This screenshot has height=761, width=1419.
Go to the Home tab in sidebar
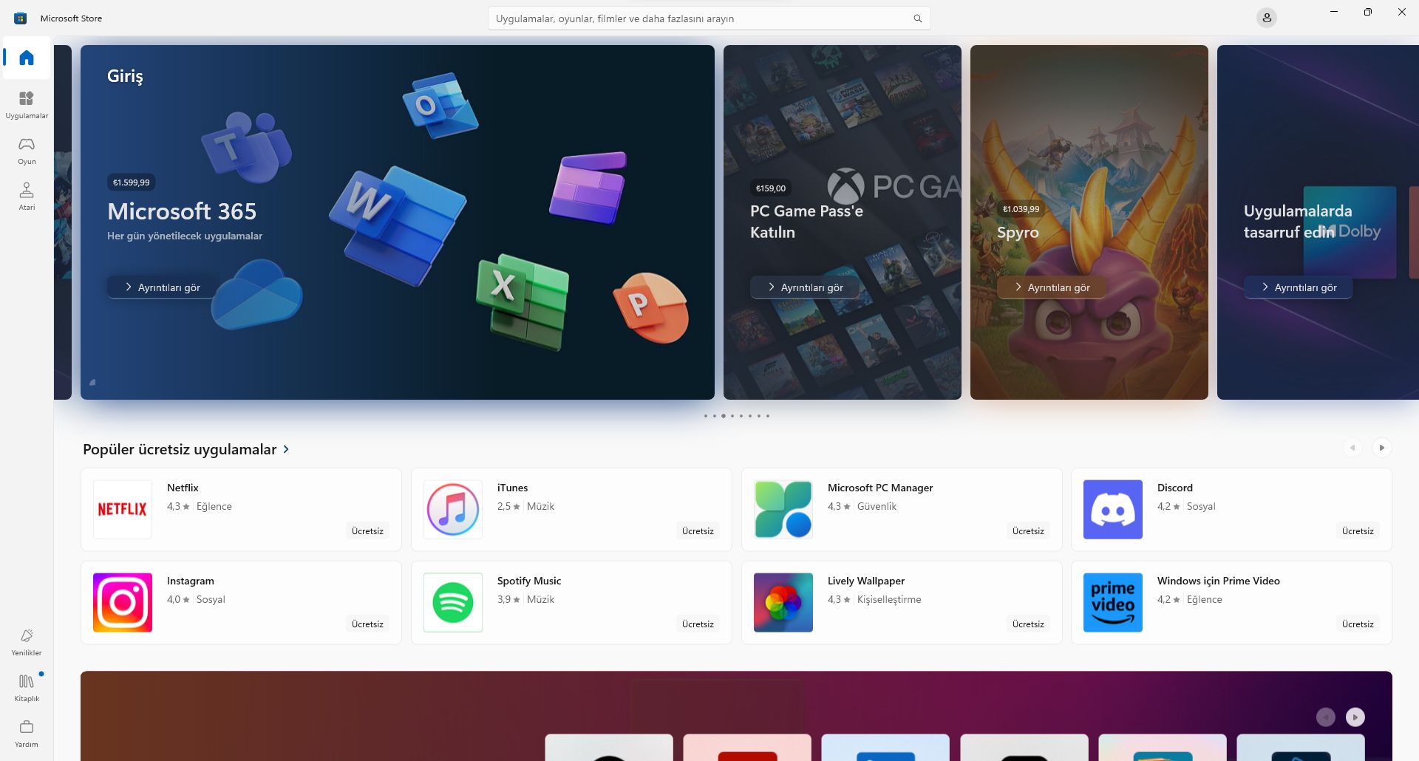pyautogui.click(x=27, y=58)
